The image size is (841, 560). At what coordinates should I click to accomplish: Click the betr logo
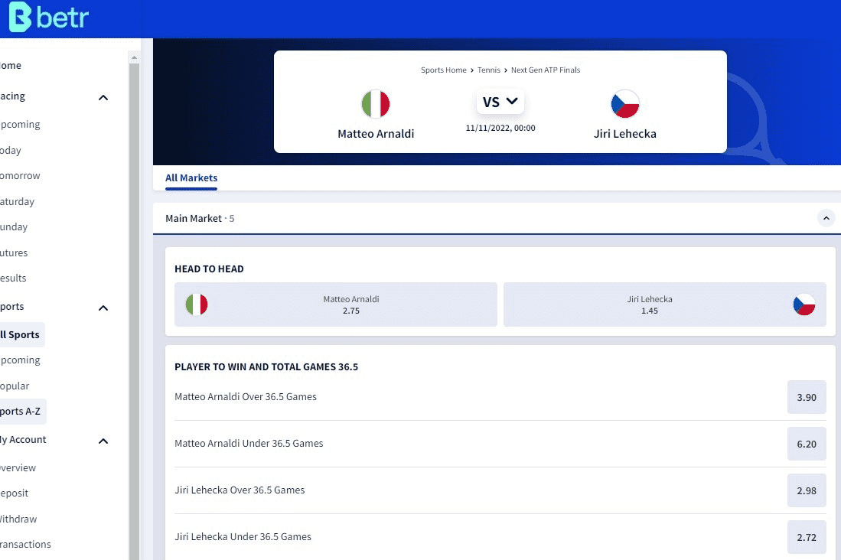(48, 17)
